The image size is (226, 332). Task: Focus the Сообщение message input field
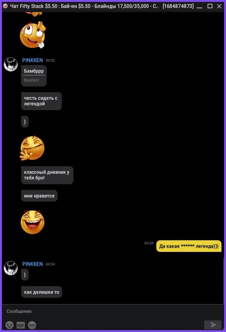click(x=113, y=311)
